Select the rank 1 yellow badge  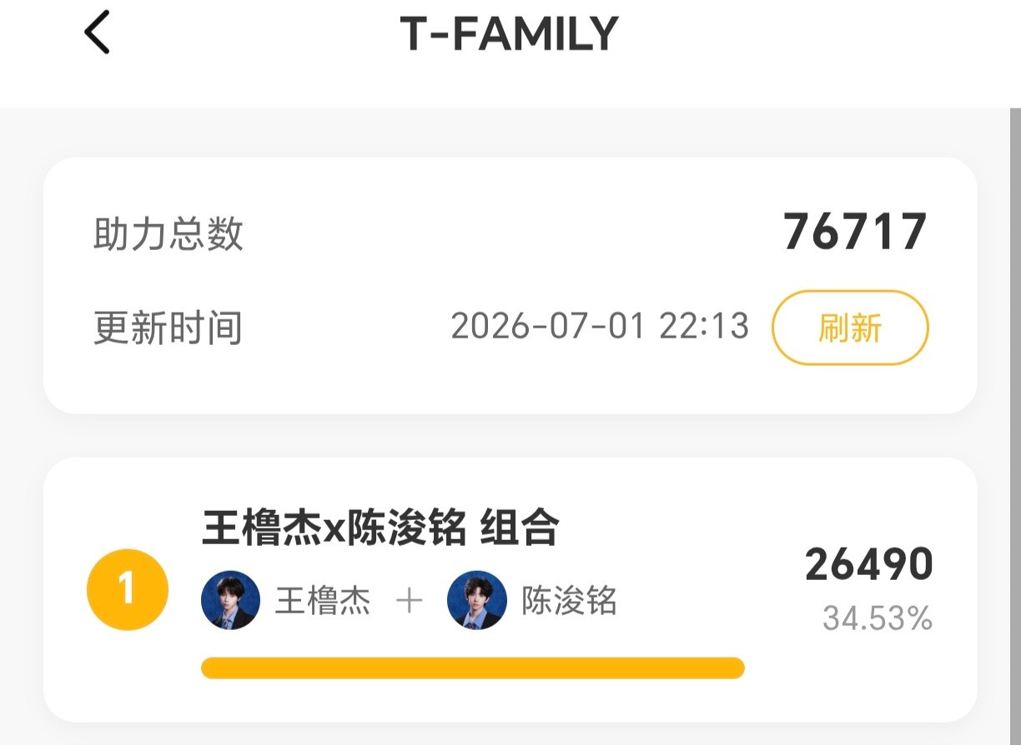pos(128,589)
